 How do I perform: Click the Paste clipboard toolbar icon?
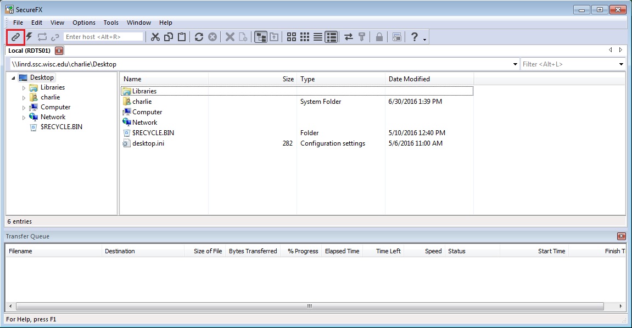(182, 37)
